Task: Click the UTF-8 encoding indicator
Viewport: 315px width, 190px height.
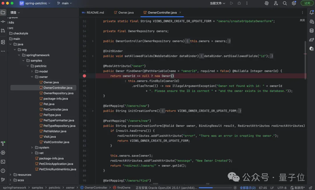Action: [x=282, y=188]
